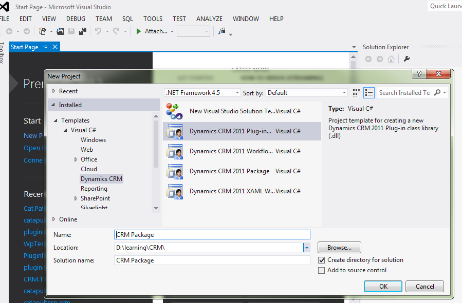
Task: Click the Quick Launch search box
Action: 445,6
